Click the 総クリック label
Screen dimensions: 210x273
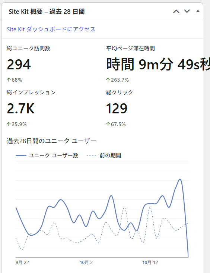(x=120, y=92)
